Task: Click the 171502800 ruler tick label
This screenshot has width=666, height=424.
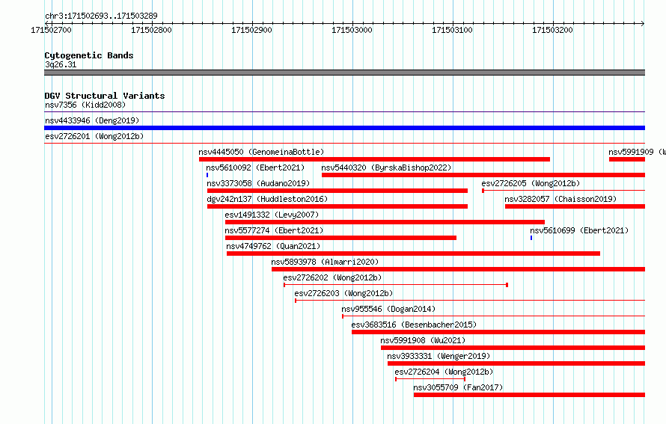Action: [x=151, y=30]
